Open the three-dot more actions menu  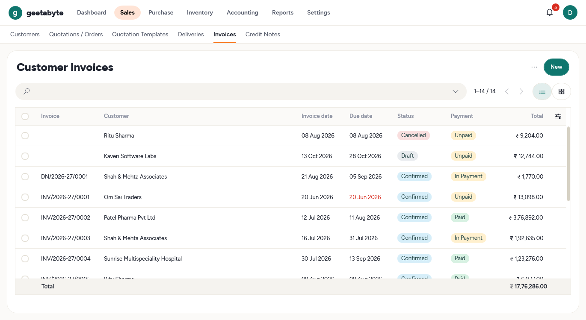[x=534, y=67]
